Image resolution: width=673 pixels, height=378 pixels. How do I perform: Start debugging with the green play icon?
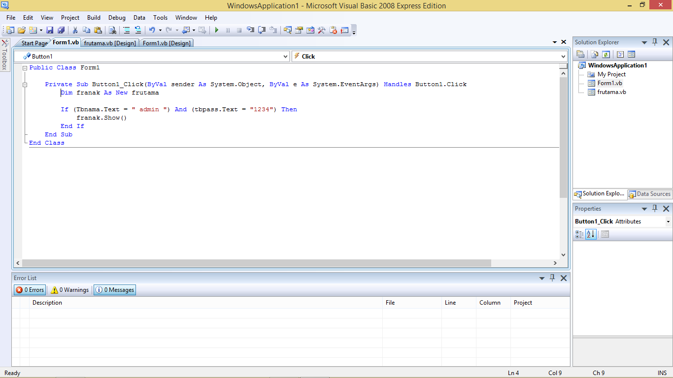pos(216,30)
